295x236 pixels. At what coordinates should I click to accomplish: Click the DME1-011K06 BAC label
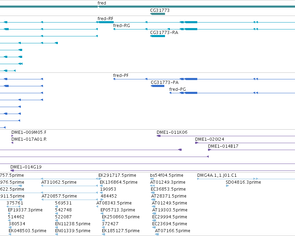172,132
